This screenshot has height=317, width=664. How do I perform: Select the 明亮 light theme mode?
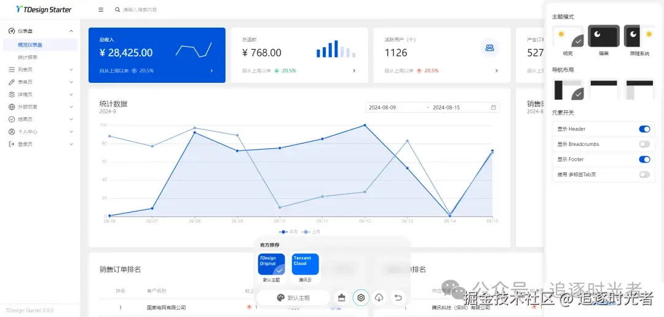pyautogui.click(x=568, y=36)
